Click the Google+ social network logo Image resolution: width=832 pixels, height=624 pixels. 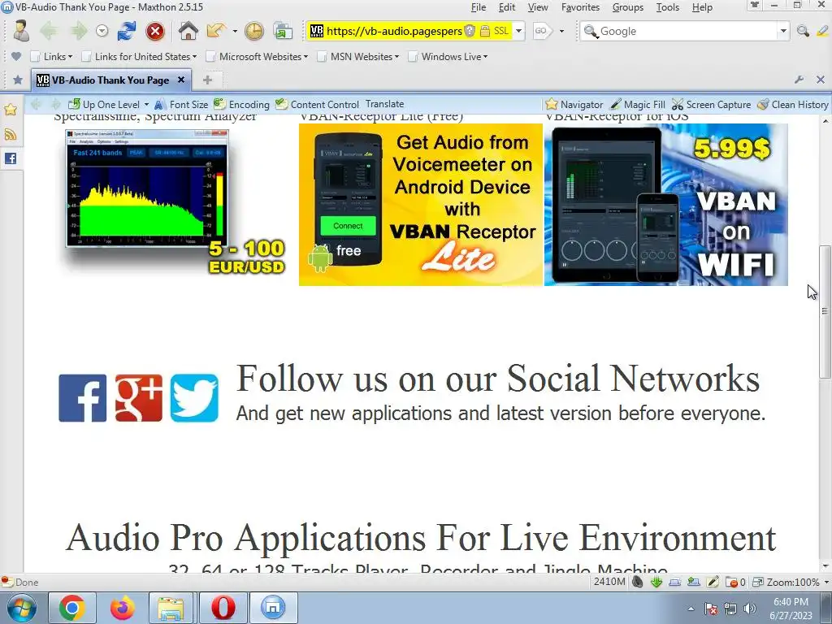[x=138, y=398]
